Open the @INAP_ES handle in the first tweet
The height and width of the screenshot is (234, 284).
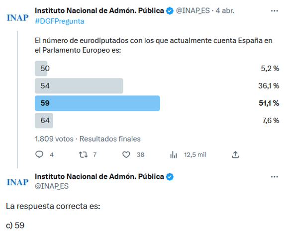192,10
